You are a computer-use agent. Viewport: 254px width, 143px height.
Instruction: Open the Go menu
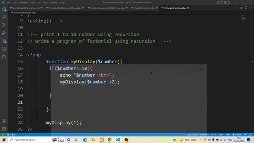point(39,3)
